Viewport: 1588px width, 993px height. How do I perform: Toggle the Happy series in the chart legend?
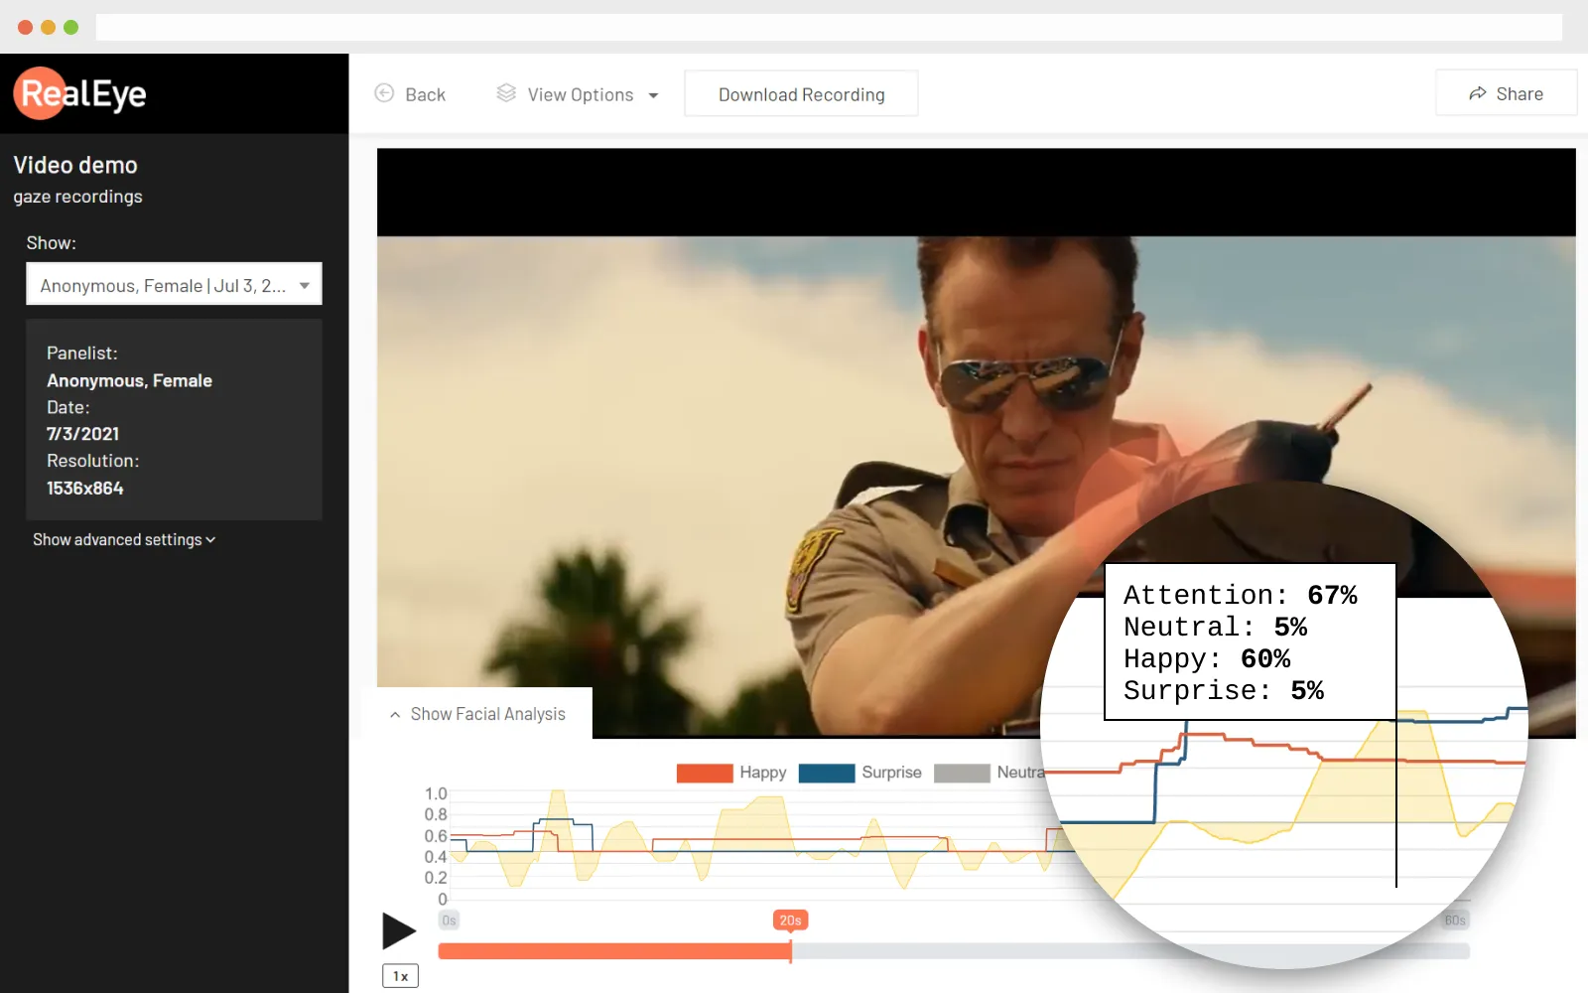[x=731, y=773]
